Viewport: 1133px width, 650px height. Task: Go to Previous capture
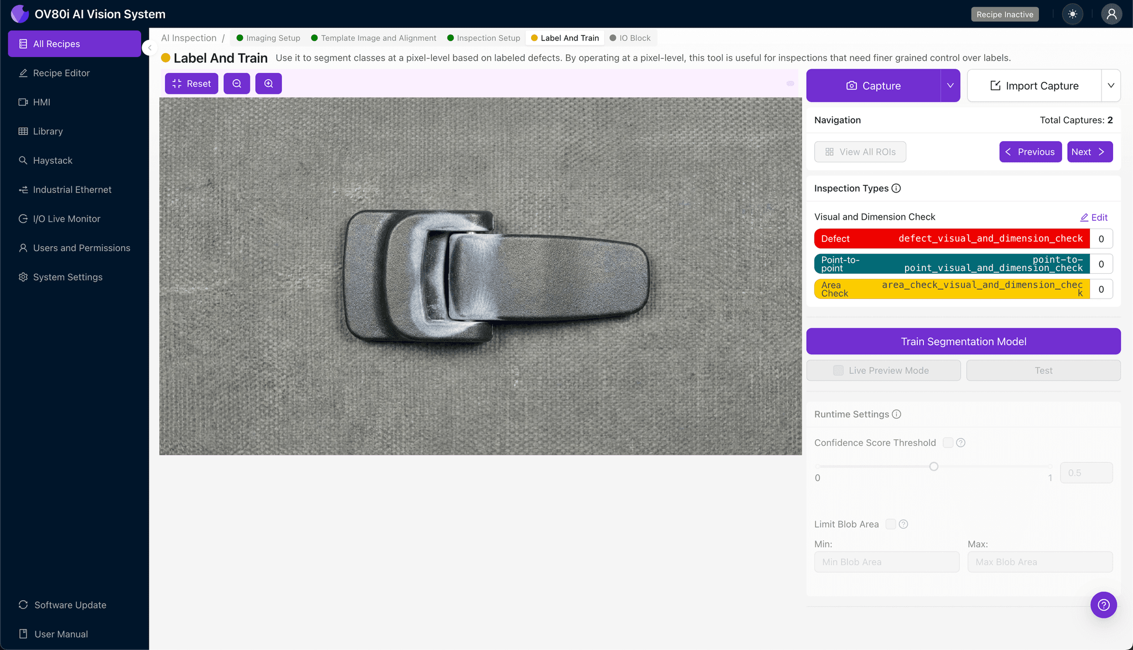click(x=1031, y=152)
